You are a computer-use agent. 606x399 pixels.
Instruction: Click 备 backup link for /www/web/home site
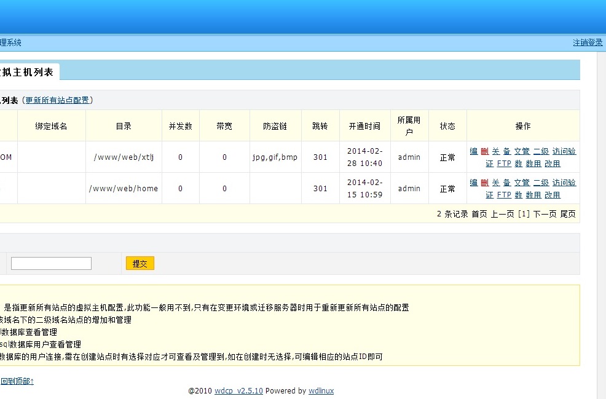coord(506,183)
